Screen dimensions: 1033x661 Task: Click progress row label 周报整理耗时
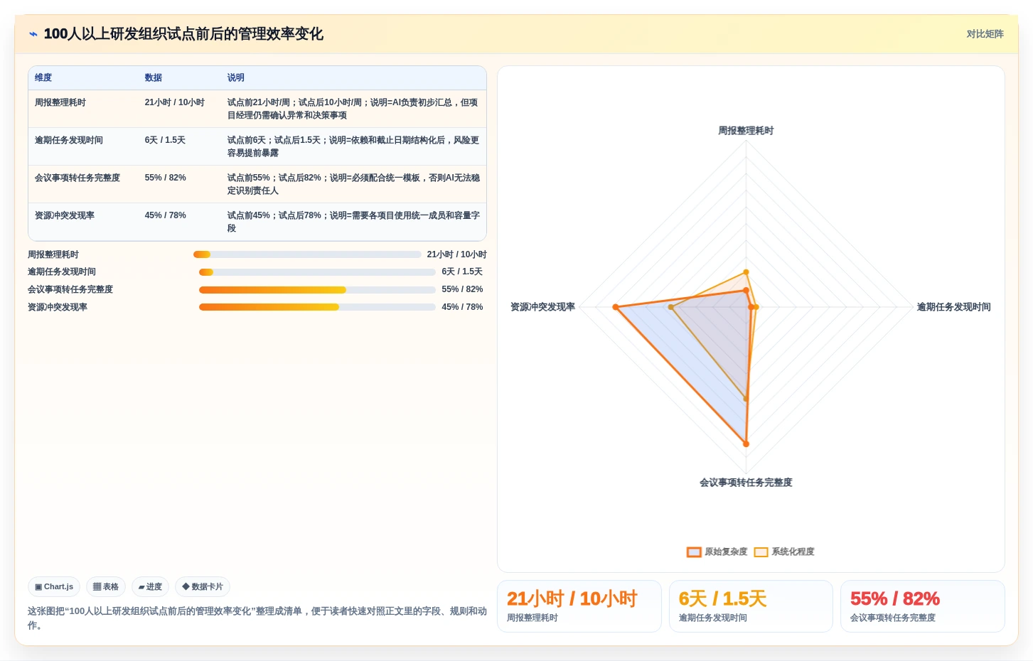coord(53,254)
